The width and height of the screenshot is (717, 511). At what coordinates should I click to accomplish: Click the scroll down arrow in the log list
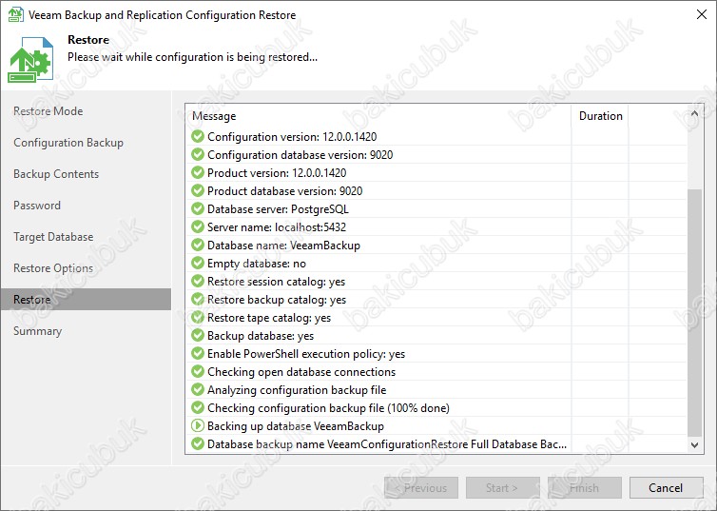(694, 444)
